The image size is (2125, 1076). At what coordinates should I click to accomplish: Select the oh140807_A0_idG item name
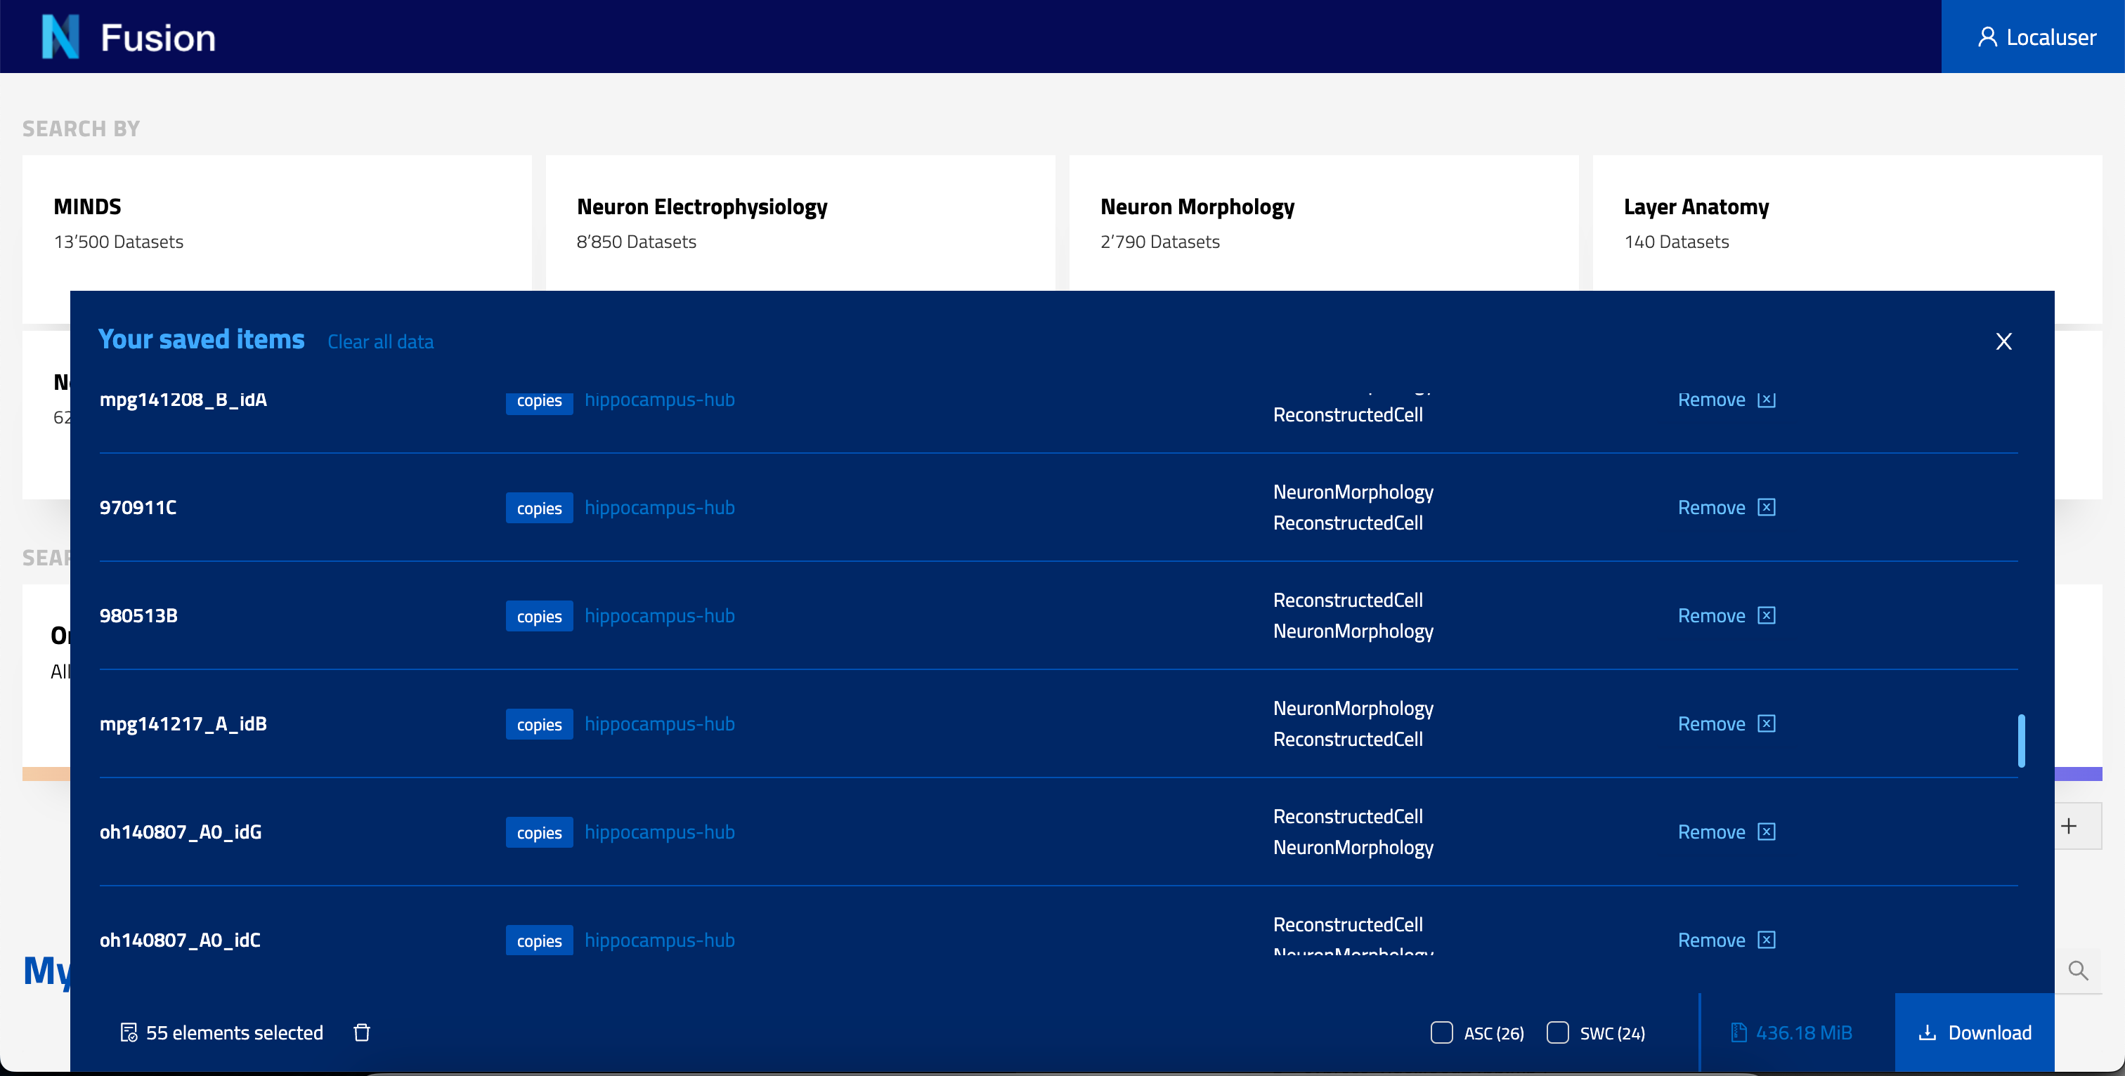pos(181,832)
